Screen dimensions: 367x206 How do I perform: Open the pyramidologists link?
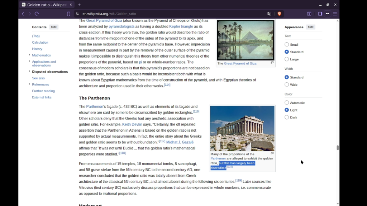121,26
